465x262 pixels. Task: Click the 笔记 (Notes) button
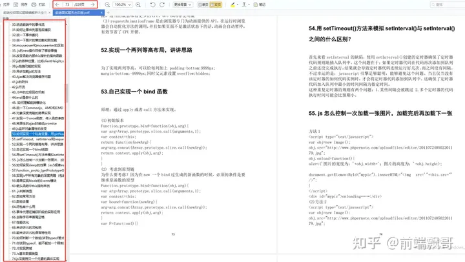click(260, 5)
